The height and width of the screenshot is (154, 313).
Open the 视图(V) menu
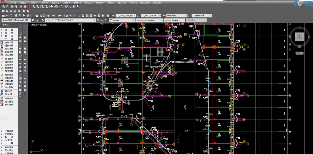pyautogui.click(x=34, y=3)
